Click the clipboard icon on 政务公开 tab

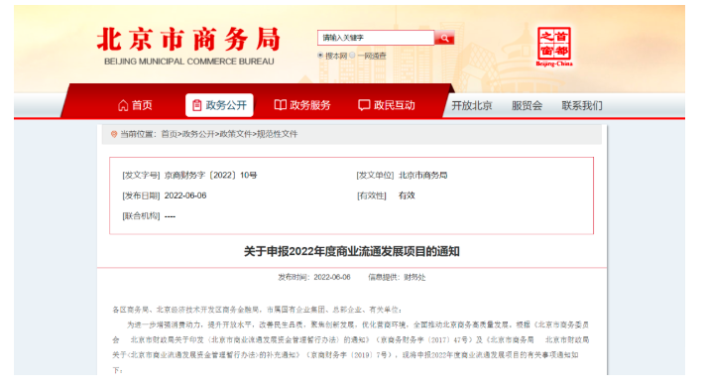click(x=196, y=105)
